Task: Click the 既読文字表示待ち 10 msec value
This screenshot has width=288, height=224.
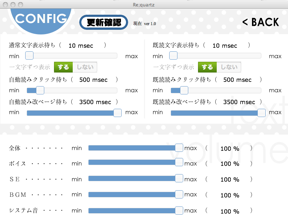Action: coord(225,46)
